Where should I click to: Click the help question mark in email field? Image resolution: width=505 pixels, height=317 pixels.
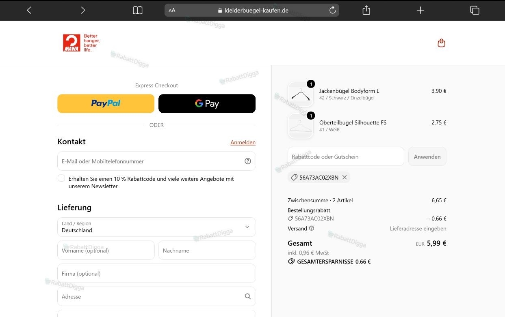click(248, 161)
